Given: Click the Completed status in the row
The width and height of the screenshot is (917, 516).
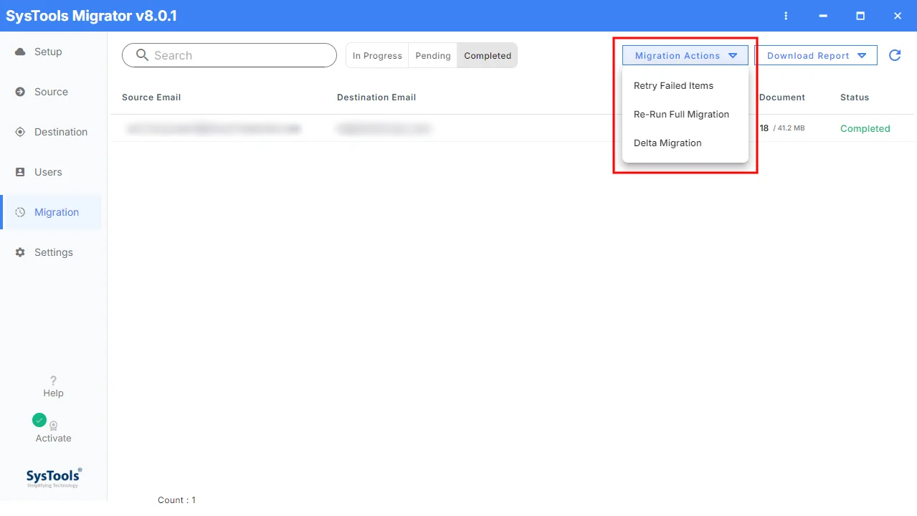Looking at the screenshot, I should tap(865, 129).
